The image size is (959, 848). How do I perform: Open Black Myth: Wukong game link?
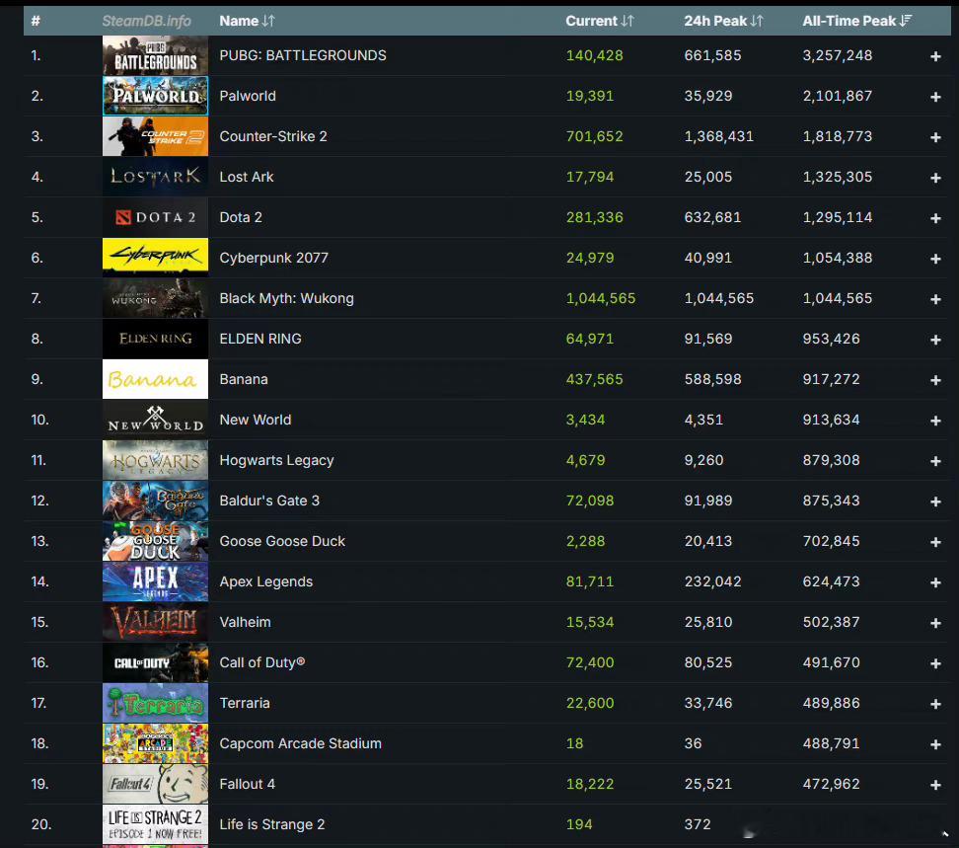coord(287,298)
